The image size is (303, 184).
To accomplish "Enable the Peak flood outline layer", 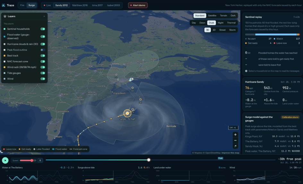I will tap(43, 50).
